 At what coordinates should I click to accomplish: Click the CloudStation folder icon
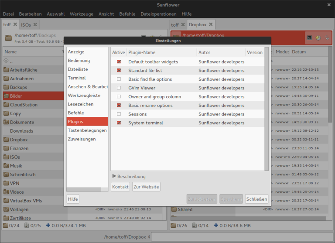tap(6, 105)
